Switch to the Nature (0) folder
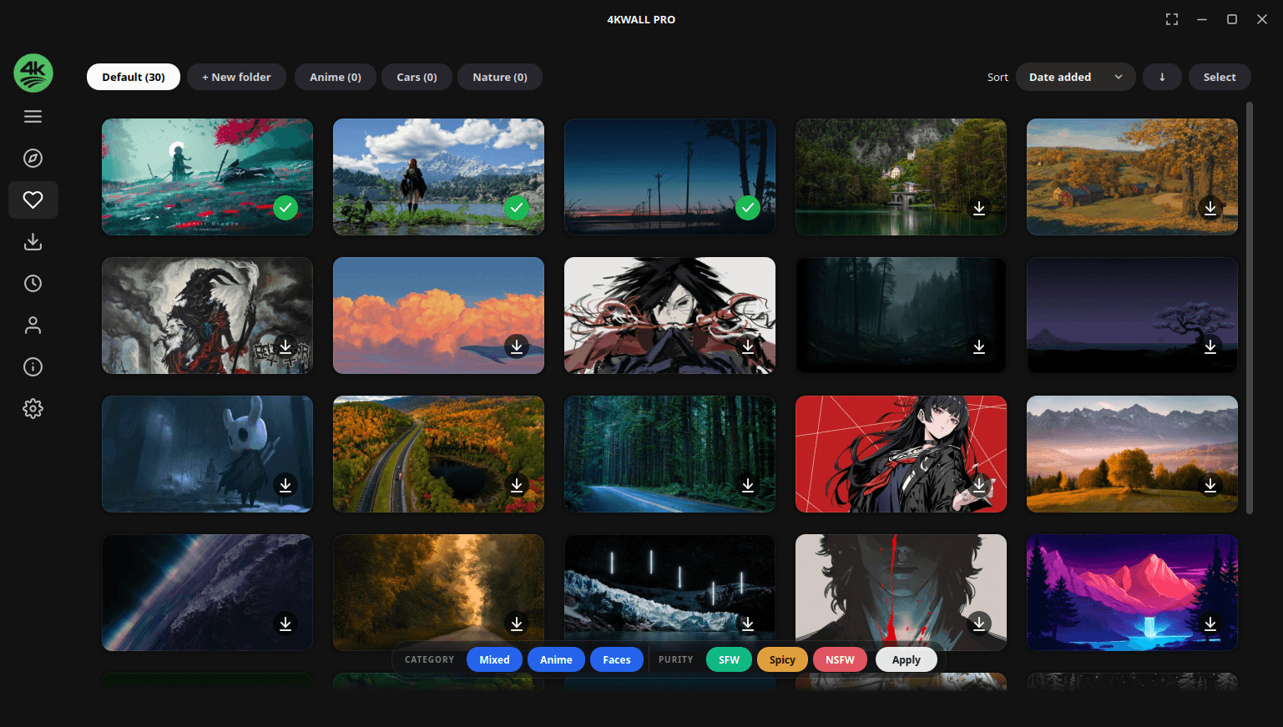The image size is (1283, 727). 500,77
